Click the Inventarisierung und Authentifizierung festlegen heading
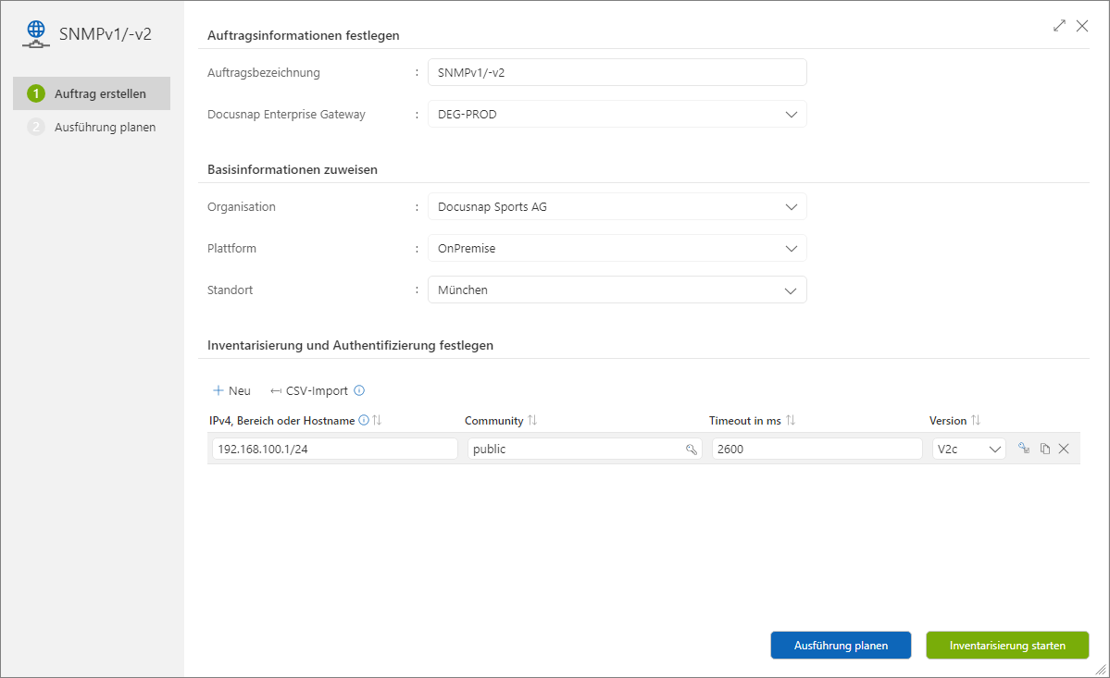This screenshot has height=678, width=1110. click(351, 345)
